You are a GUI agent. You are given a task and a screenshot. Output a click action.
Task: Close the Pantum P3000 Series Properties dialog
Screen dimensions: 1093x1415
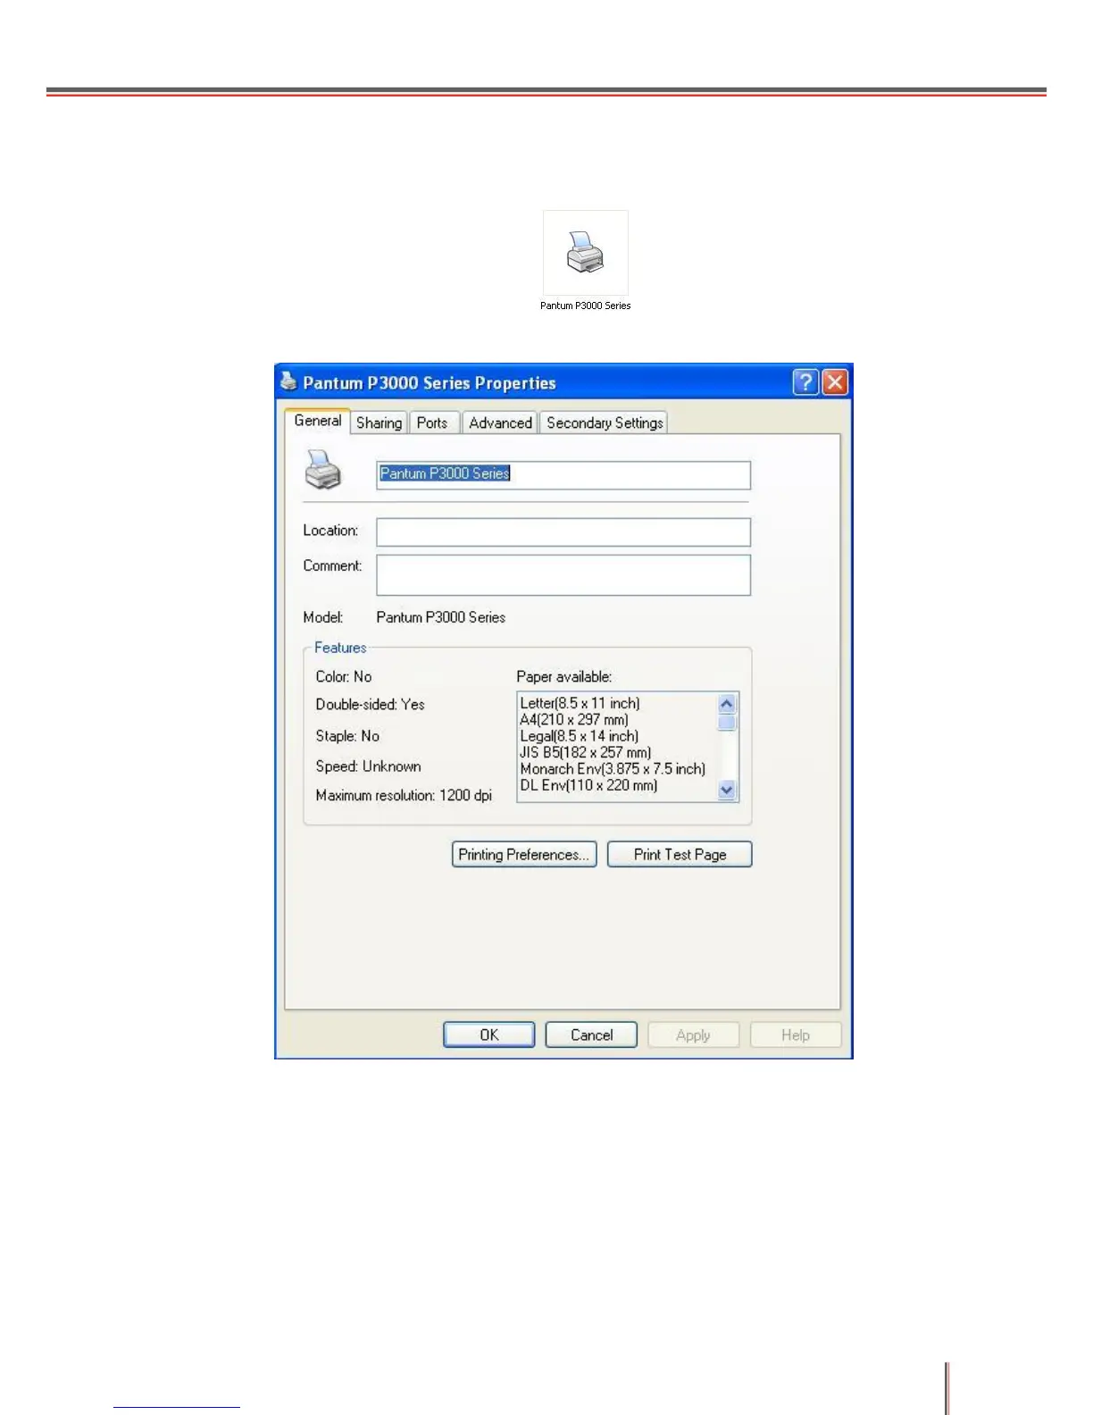pyautogui.click(x=835, y=382)
